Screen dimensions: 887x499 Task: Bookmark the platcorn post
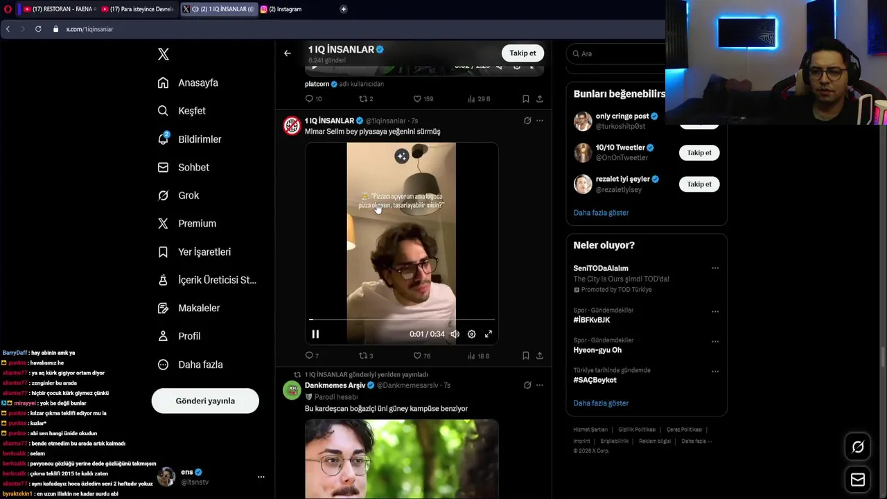pyautogui.click(x=526, y=99)
